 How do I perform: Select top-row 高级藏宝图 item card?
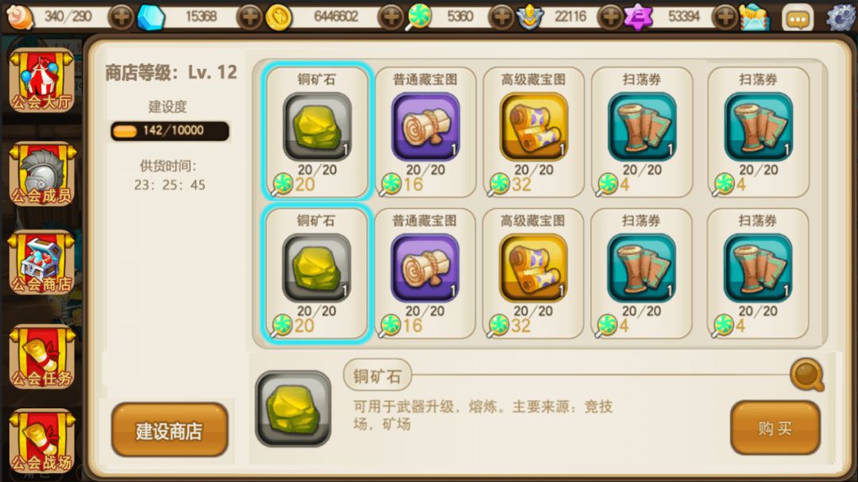pyautogui.click(x=534, y=132)
